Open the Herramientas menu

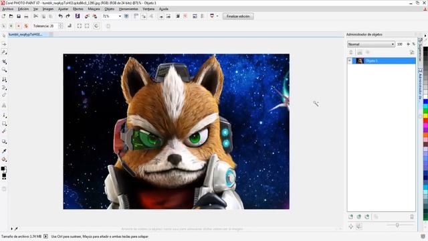[x=128, y=9]
